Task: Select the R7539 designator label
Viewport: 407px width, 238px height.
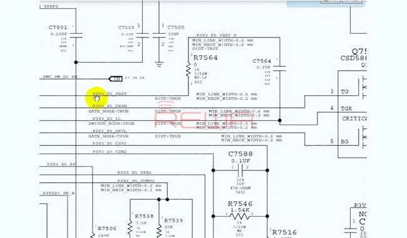Action: [173, 220]
